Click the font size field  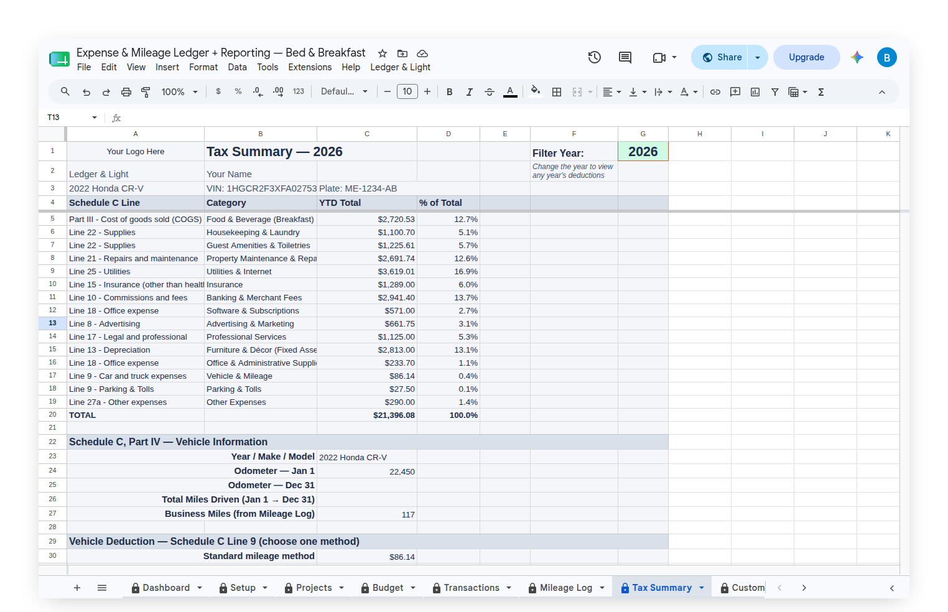(x=407, y=91)
